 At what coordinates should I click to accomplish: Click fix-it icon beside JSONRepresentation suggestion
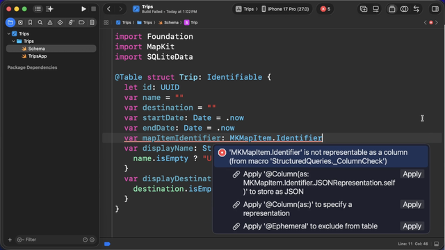pos(236,174)
